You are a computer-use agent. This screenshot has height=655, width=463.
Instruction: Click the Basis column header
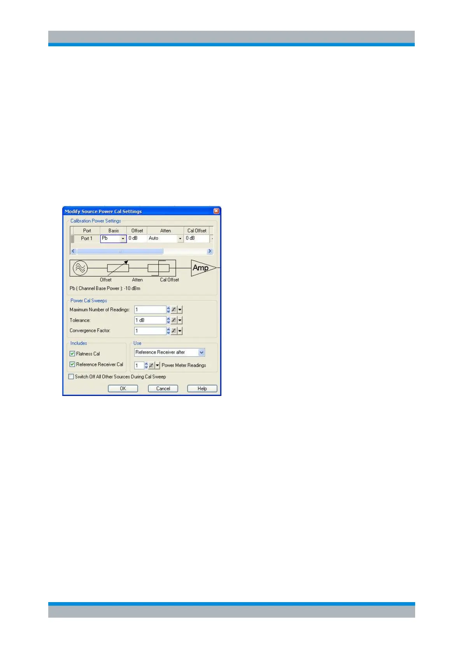[x=114, y=231]
